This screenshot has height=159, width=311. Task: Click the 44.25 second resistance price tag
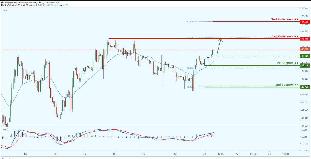coord(305,22)
